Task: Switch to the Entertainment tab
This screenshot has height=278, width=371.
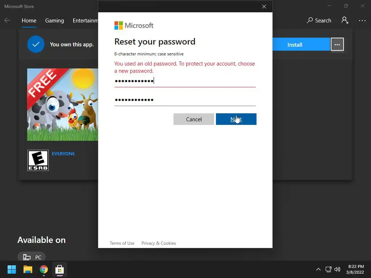Action: click(x=86, y=21)
